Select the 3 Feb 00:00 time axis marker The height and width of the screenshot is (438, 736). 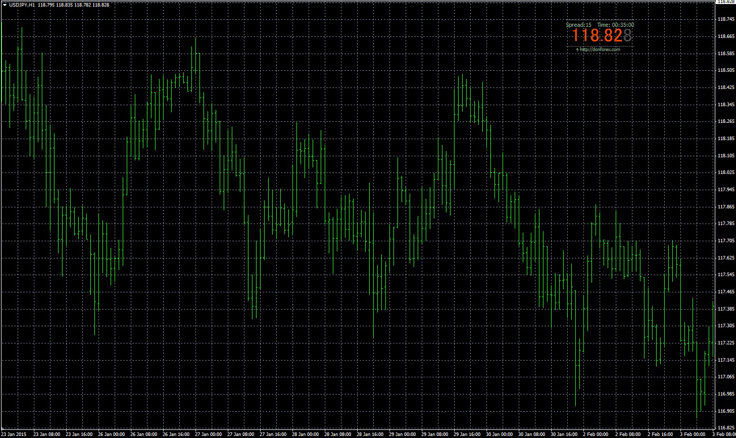pyautogui.click(x=692, y=434)
